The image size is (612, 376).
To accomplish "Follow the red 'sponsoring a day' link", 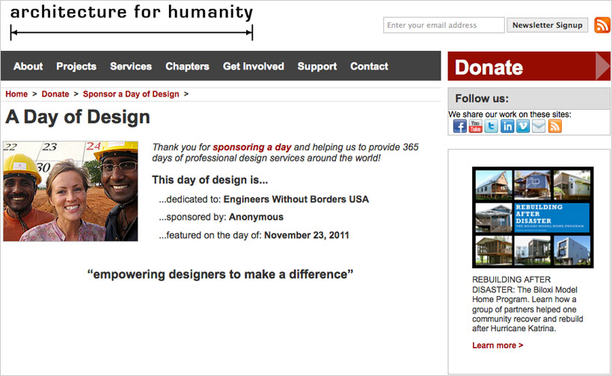I will (x=251, y=147).
